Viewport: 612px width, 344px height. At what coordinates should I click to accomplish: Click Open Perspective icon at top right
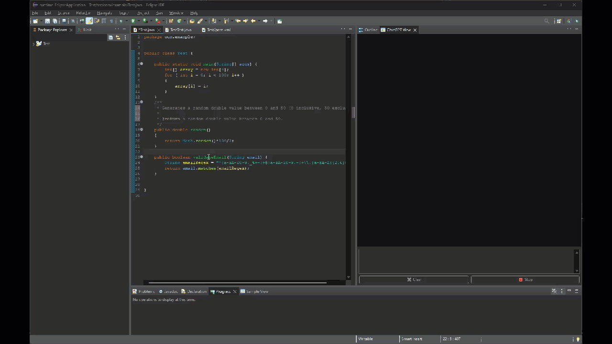tap(558, 21)
